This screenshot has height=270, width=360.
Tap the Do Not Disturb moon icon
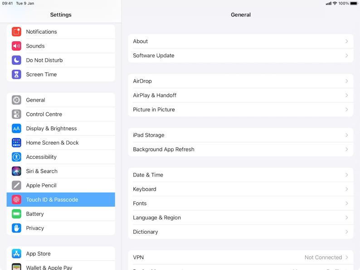(16, 60)
